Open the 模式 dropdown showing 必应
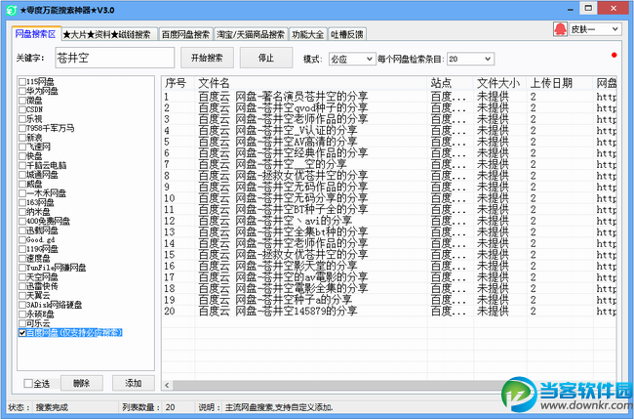This screenshot has height=419, width=634. click(x=351, y=60)
